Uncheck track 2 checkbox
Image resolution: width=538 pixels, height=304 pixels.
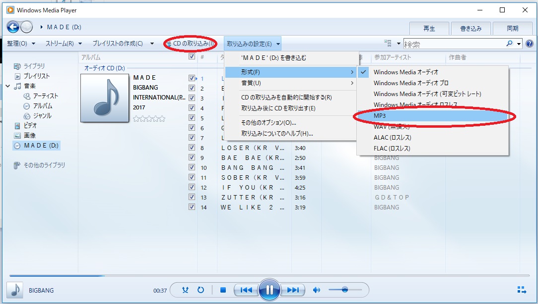192,88
